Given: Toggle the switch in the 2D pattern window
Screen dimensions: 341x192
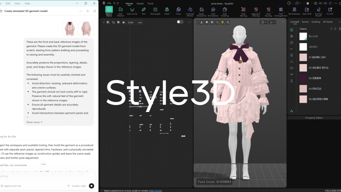Looking at the screenshot, I should pos(180,22).
